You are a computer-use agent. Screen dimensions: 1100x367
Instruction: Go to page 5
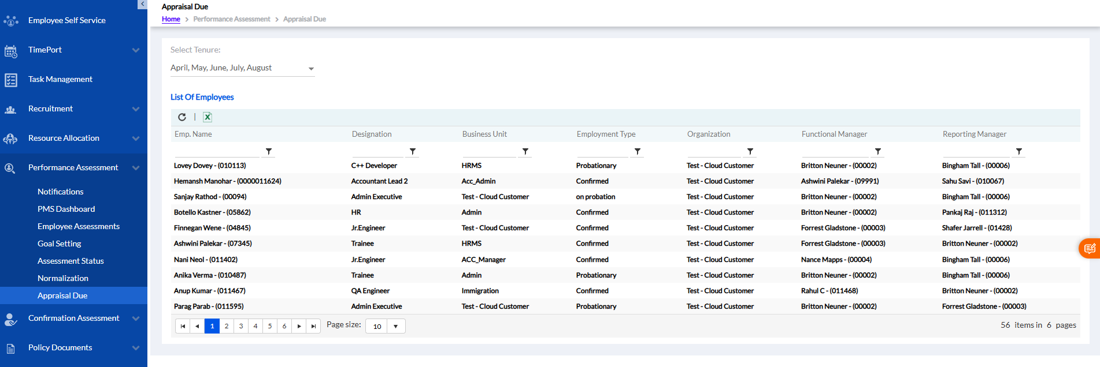coord(270,326)
